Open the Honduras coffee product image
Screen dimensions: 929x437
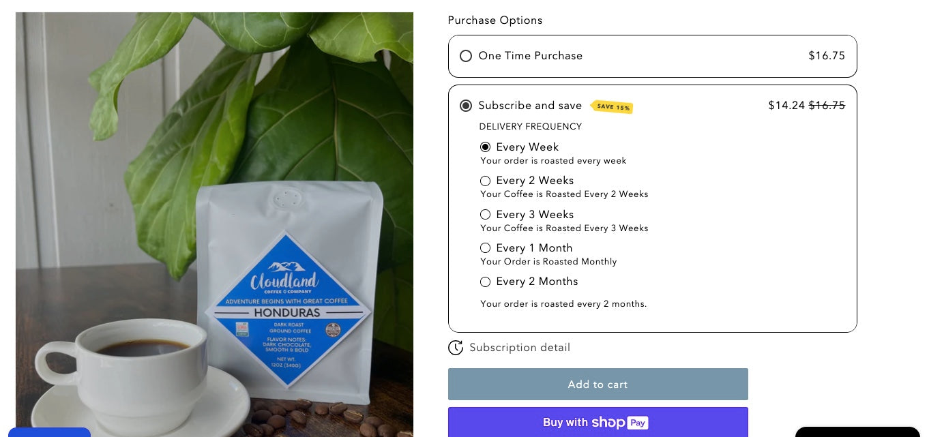coord(214,224)
